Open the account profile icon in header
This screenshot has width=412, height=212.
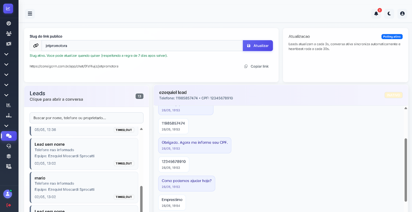(402, 14)
